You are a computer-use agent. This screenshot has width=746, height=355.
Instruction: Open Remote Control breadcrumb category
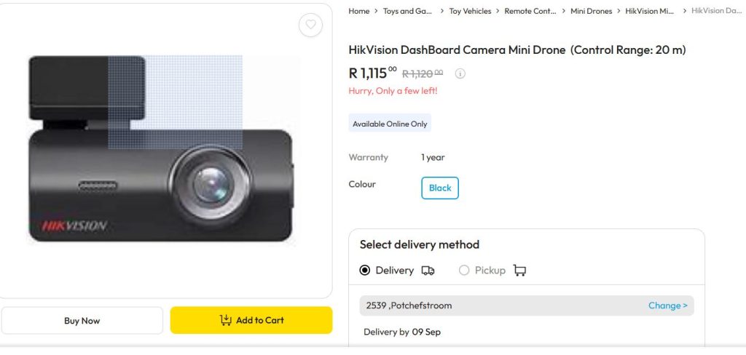[x=530, y=11]
